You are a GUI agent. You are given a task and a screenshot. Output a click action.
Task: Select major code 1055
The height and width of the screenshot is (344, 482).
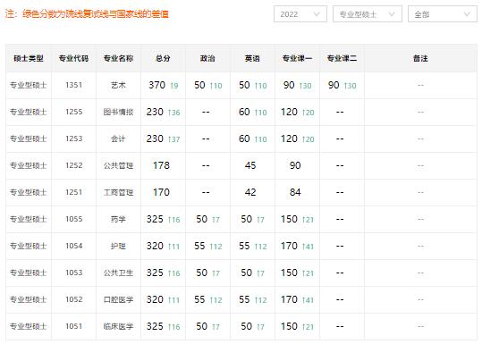tap(73, 219)
